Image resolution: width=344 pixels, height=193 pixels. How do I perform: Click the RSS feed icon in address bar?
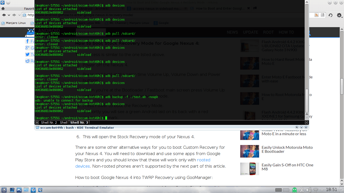pos(317,15)
